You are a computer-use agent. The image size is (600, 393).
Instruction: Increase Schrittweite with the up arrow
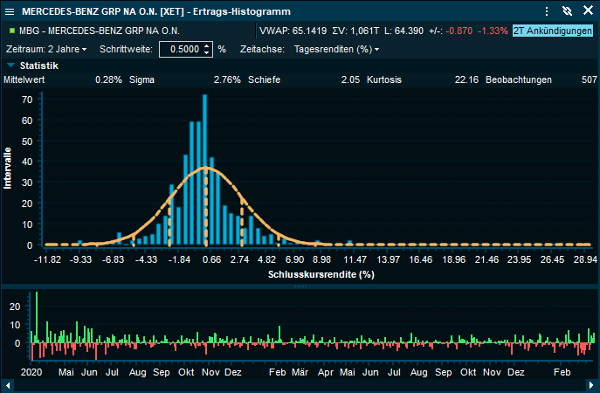[x=206, y=45]
